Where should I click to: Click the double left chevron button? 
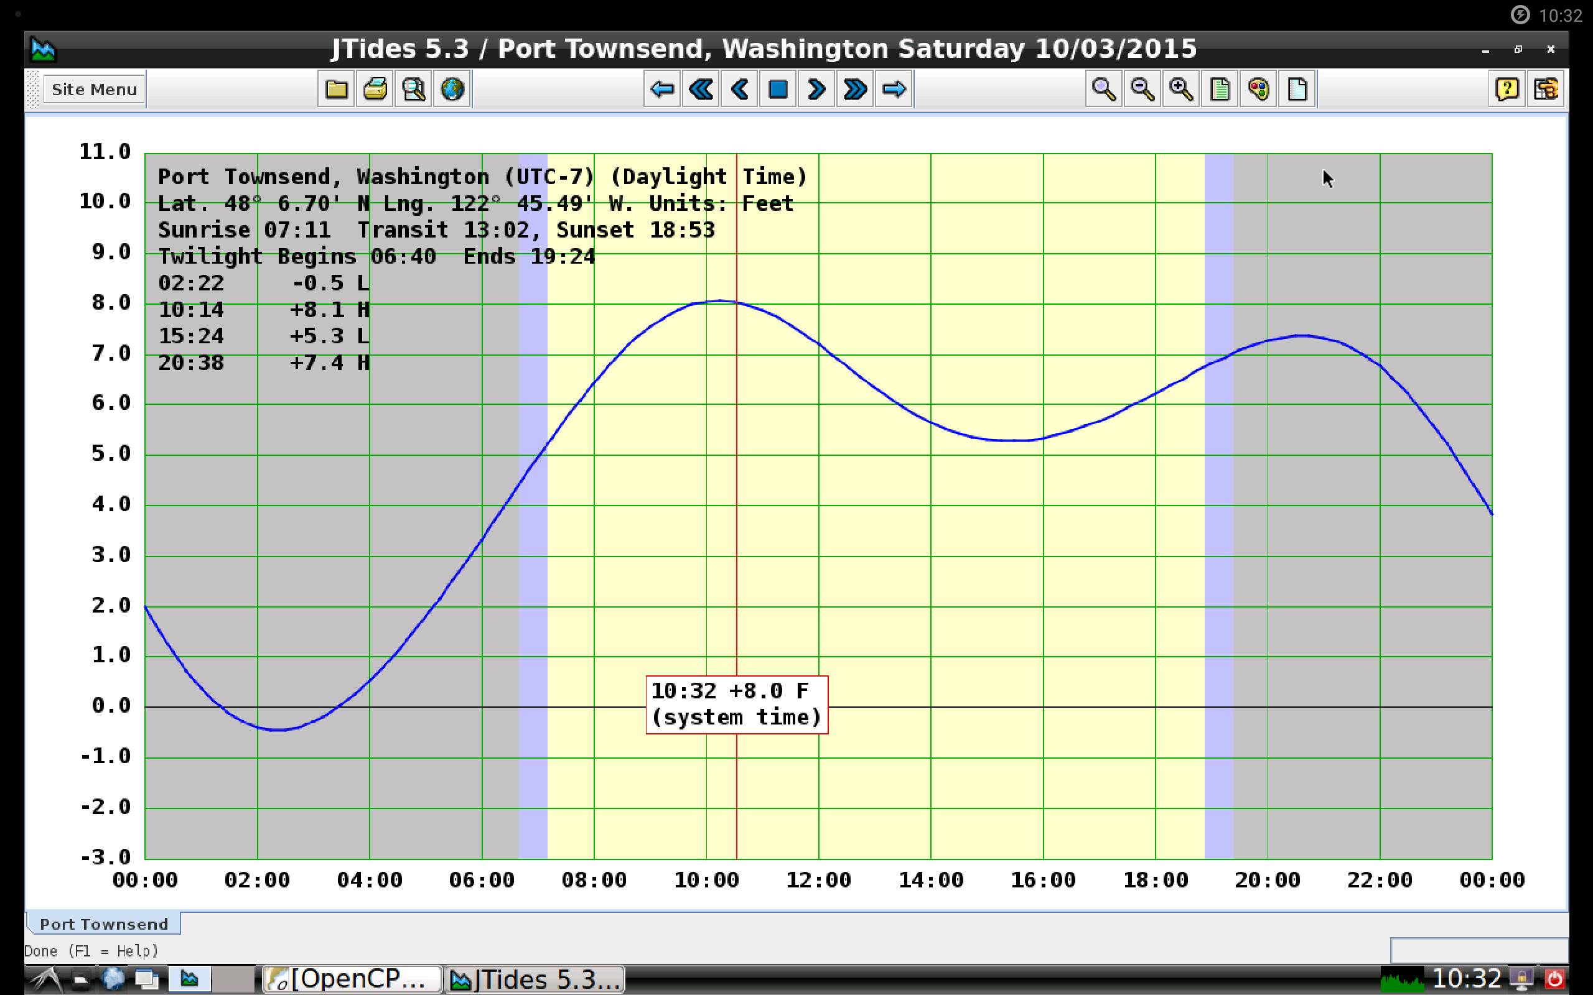coord(701,89)
